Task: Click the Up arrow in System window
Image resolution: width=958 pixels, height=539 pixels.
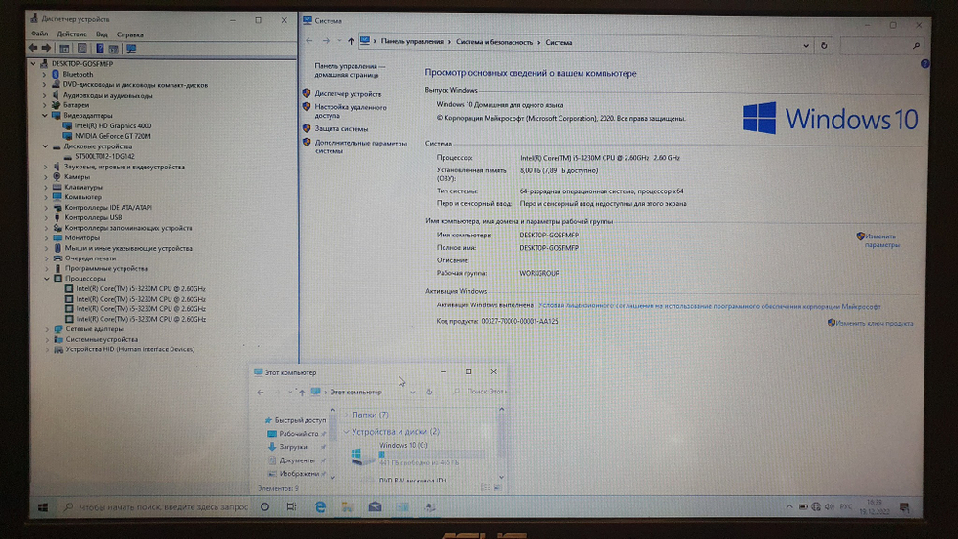Action: pos(351,41)
